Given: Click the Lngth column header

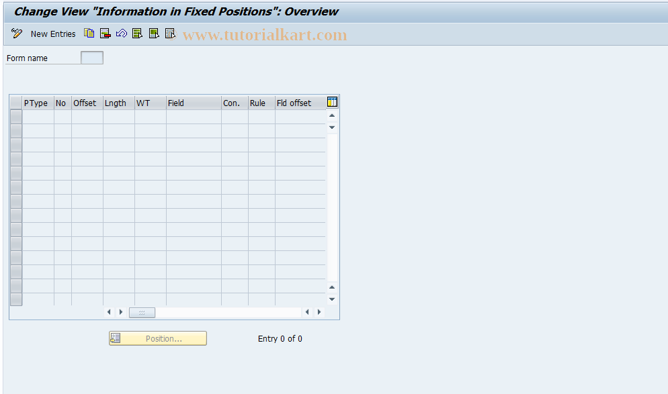Looking at the screenshot, I should click(x=118, y=103).
